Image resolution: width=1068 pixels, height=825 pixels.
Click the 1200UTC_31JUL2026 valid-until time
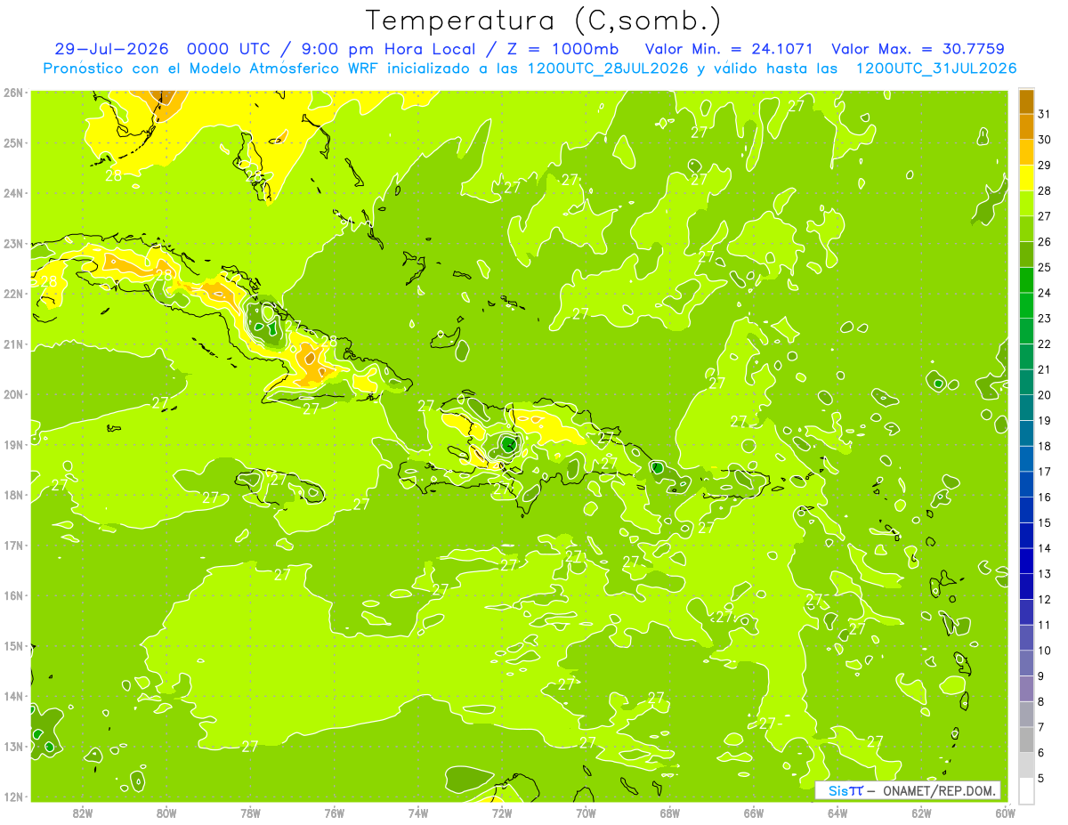(x=936, y=69)
